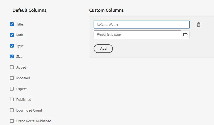Image resolution: width=214 pixels, height=125 pixels.
Task: Click the Property to map field
Action: point(137,35)
